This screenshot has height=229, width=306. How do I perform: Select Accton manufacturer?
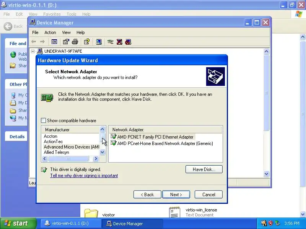pyautogui.click(x=50, y=136)
